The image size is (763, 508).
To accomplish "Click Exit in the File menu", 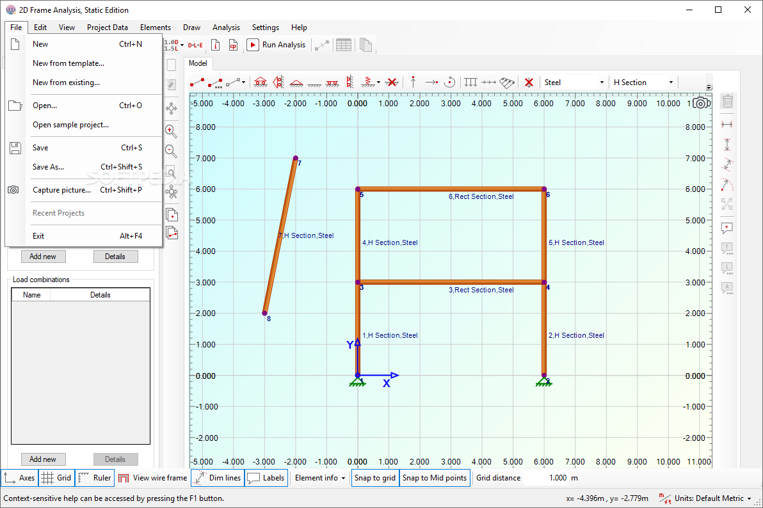I will click(84, 236).
